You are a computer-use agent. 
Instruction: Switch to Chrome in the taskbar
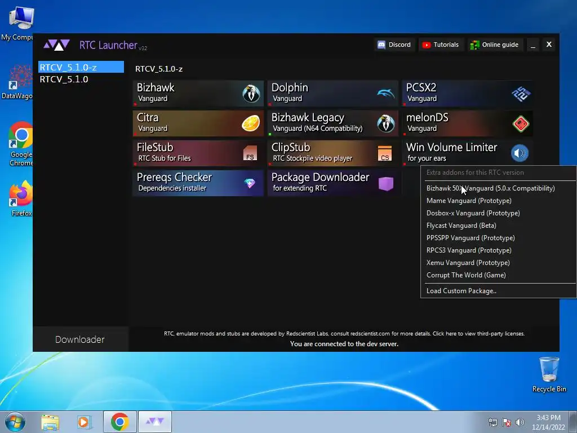click(119, 422)
